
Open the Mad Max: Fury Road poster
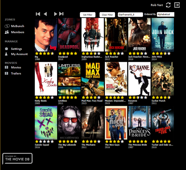pos(93,79)
